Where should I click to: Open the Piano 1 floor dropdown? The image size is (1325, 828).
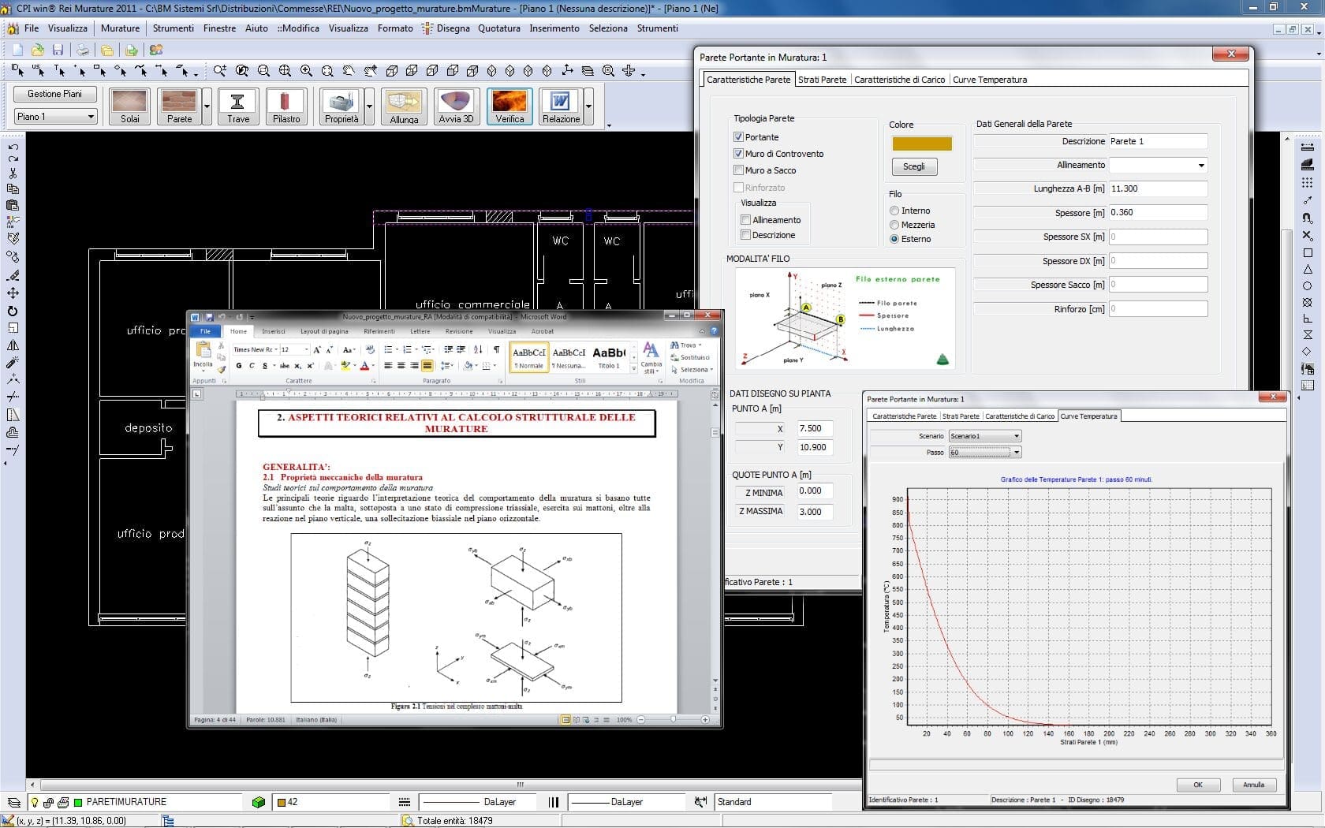(55, 117)
